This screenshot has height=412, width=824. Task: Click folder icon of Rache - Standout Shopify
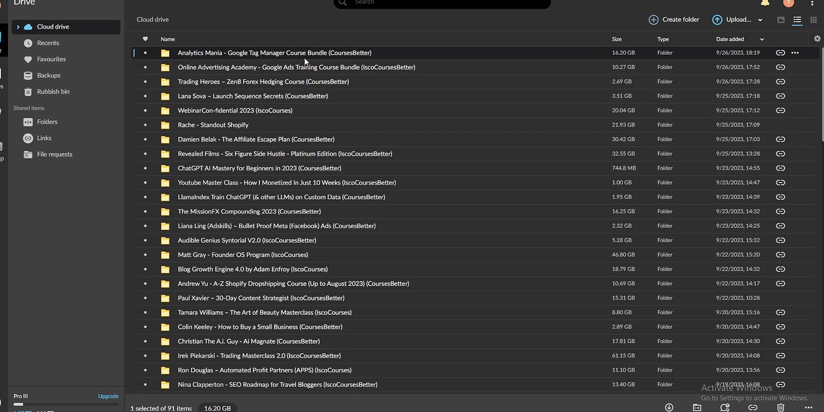pos(165,125)
